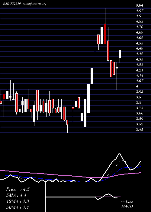Click the '5MA : 4.4' readout
The width and height of the screenshot is (151, 212).
coord(16,195)
